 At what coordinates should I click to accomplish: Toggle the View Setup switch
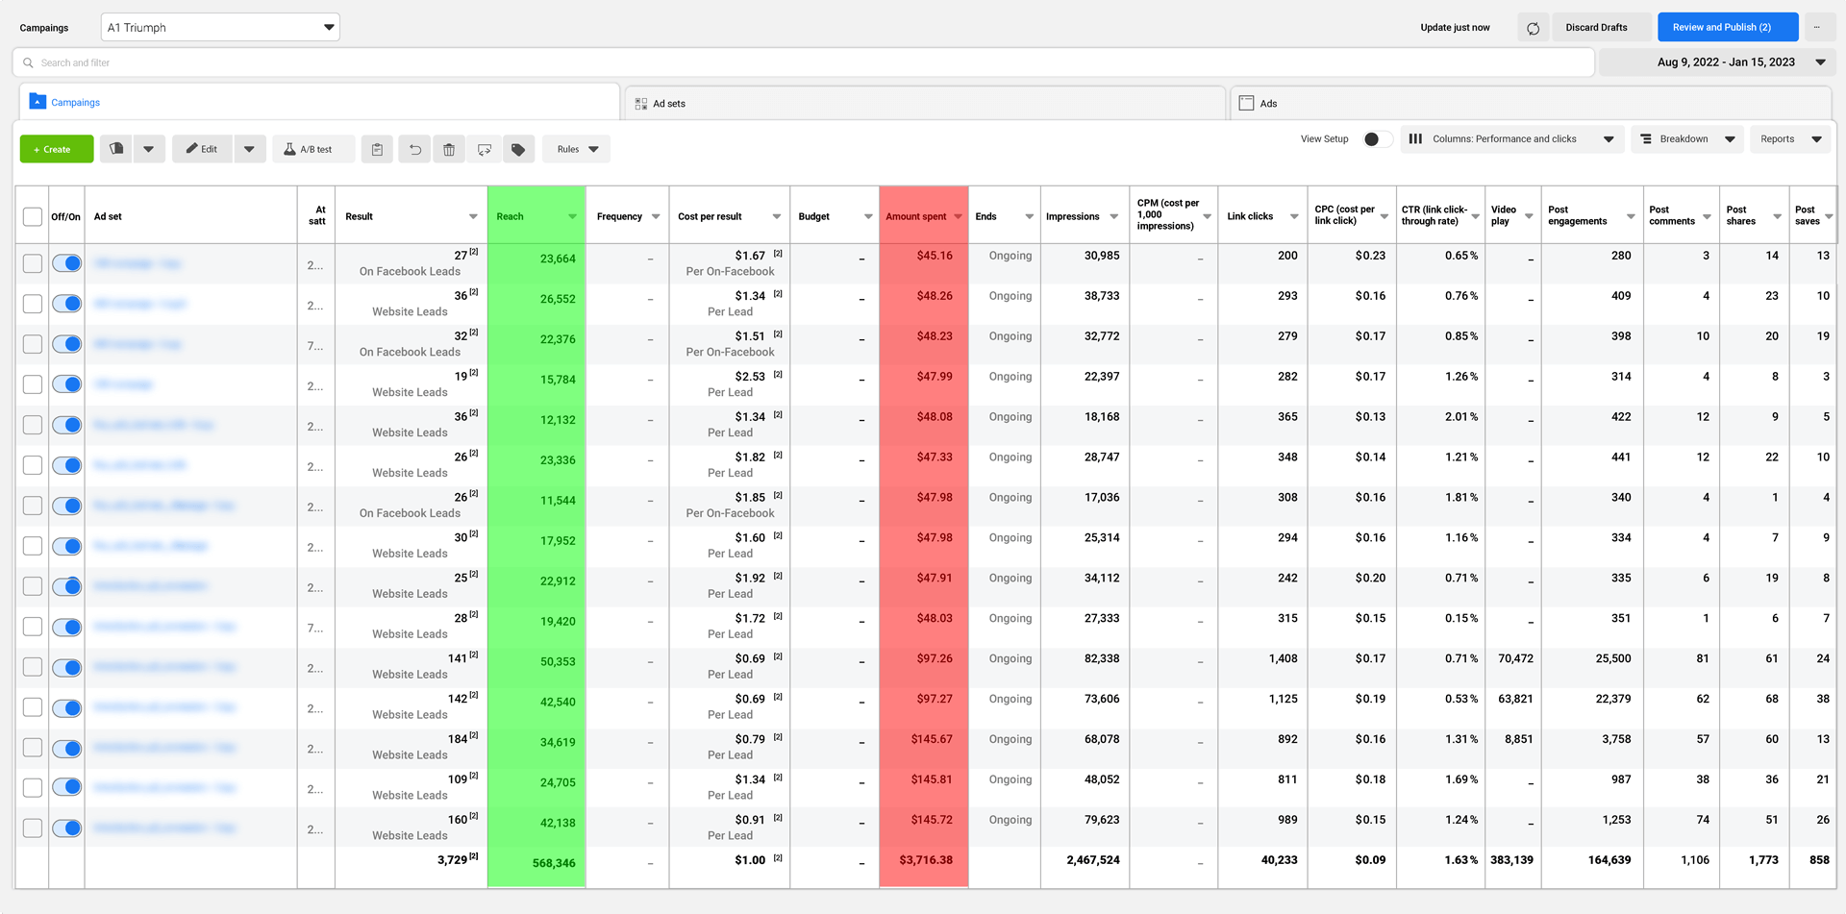(1377, 139)
